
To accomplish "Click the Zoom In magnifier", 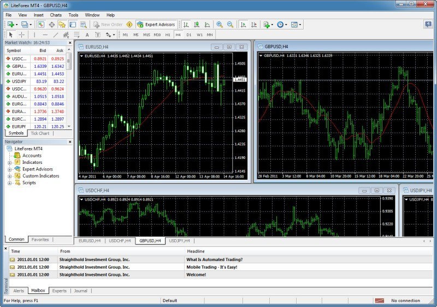I will [220, 25].
